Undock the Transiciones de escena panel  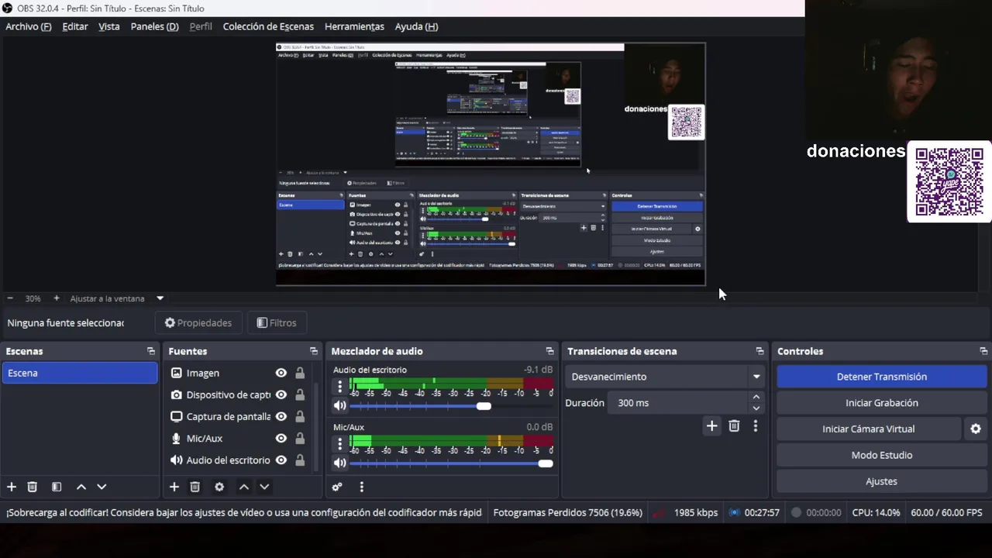click(x=759, y=351)
